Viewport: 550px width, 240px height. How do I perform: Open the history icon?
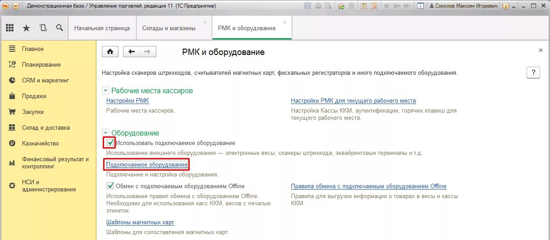click(x=43, y=28)
